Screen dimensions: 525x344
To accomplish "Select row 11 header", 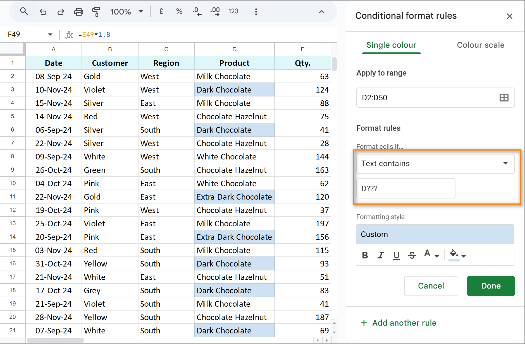I will coord(13,197).
